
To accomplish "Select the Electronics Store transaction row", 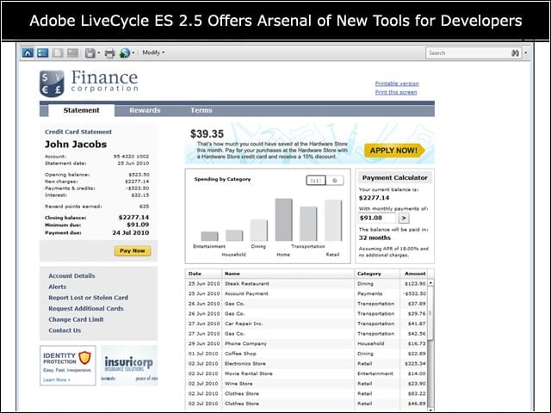I will (306, 364).
